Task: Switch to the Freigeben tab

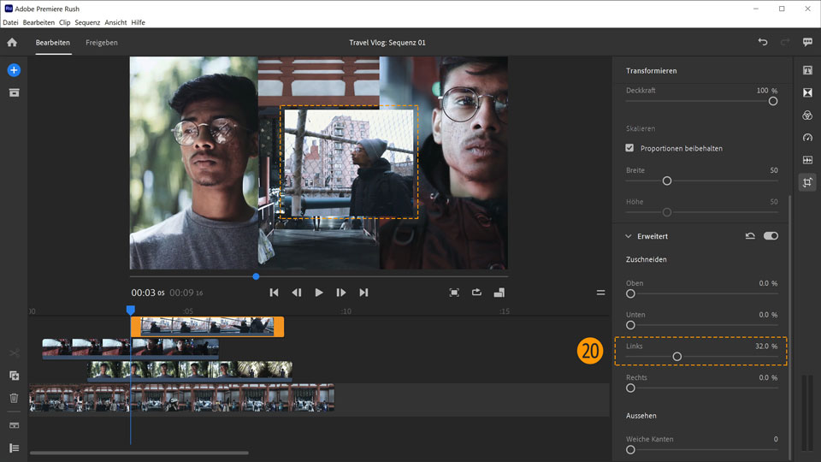Action: click(102, 42)
